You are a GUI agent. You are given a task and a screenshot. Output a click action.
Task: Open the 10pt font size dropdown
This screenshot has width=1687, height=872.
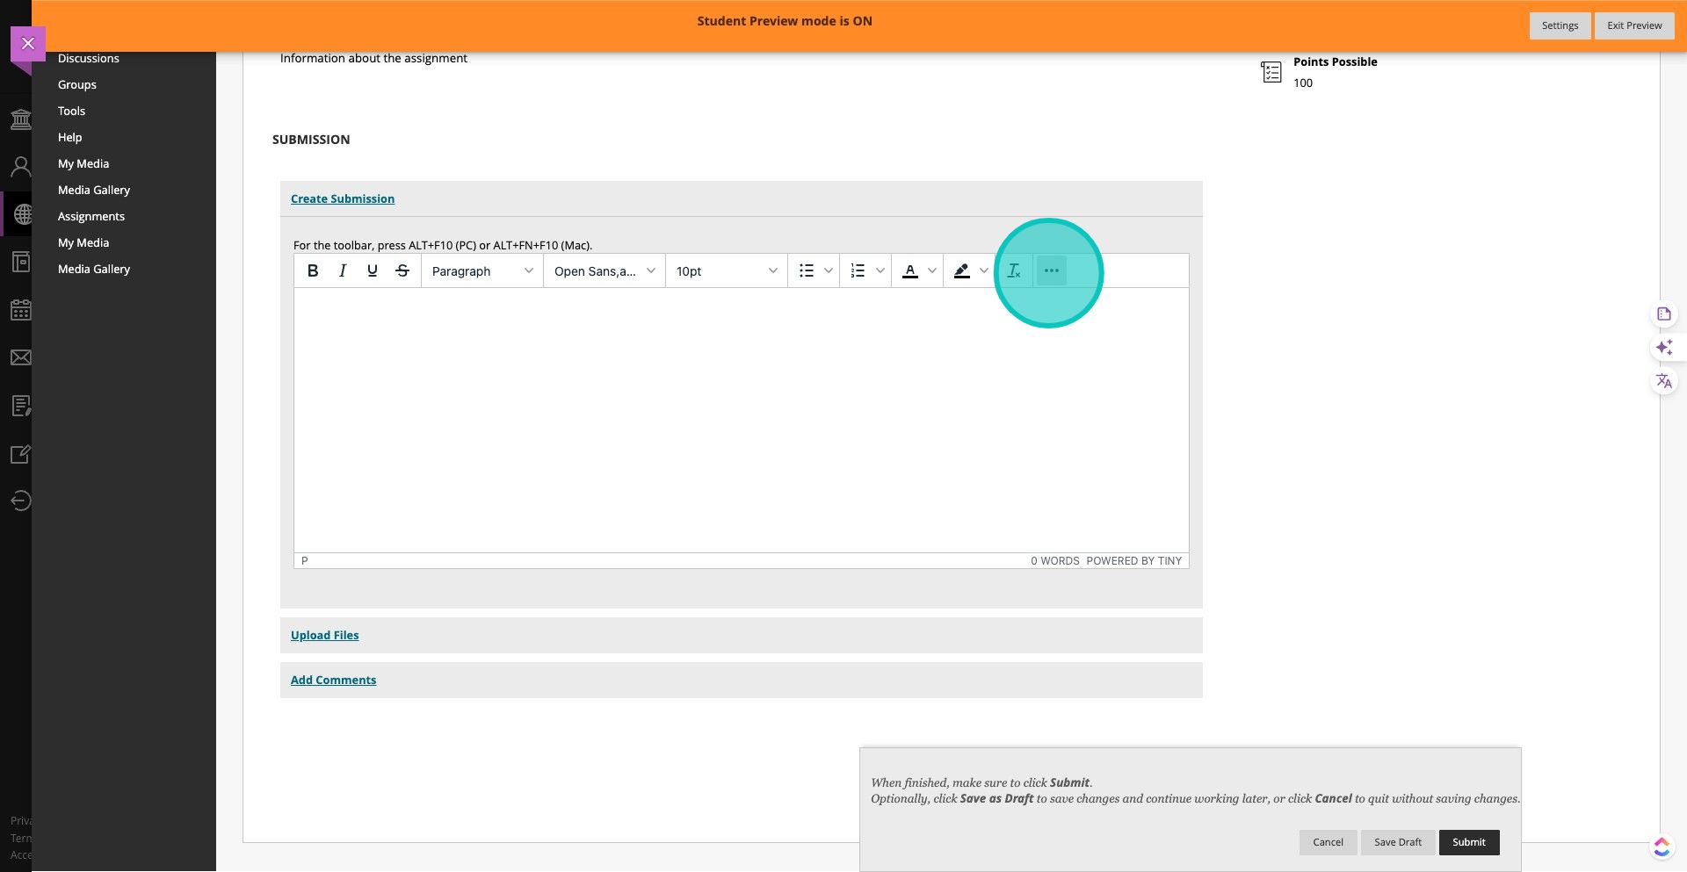pos(726,271)
